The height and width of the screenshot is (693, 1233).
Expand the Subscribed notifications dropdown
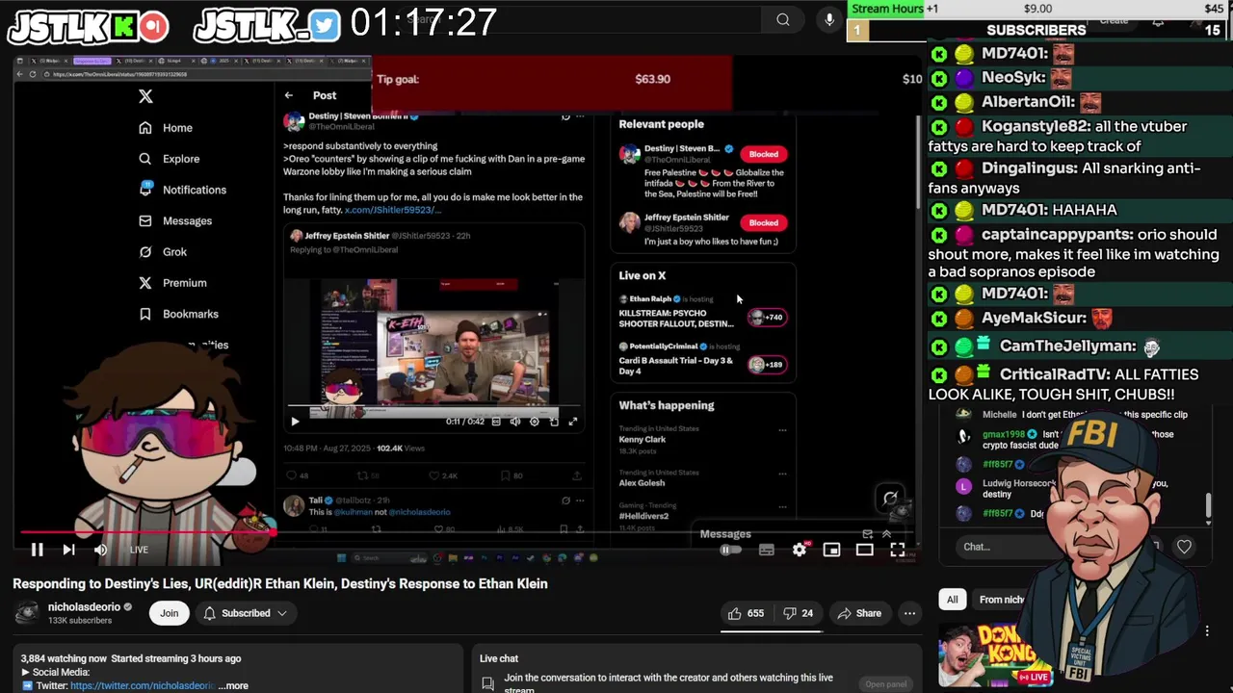pos(245,613)
